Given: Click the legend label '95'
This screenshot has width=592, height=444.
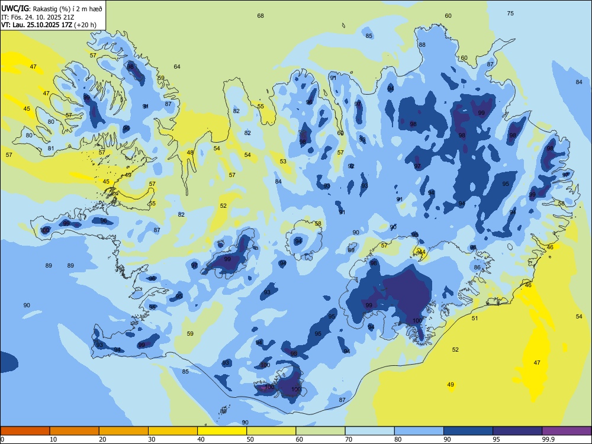Looking at the screenshot, I should click(x=496, y=439).
